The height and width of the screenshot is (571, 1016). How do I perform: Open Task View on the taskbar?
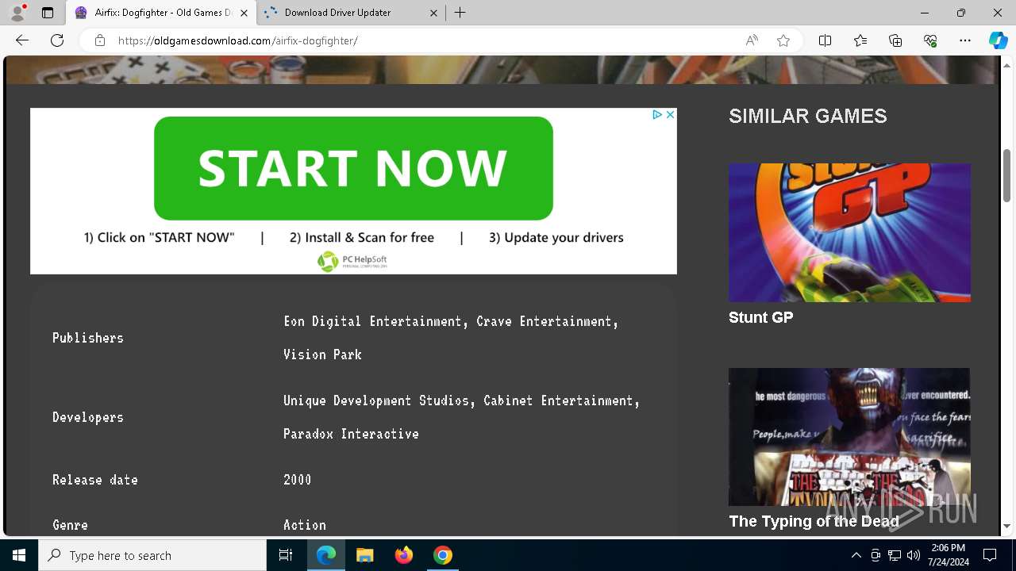point(286,555)
